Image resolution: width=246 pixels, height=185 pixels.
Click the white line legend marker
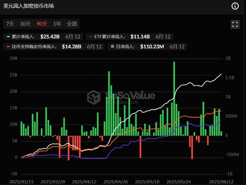click(x=8, y=37)
